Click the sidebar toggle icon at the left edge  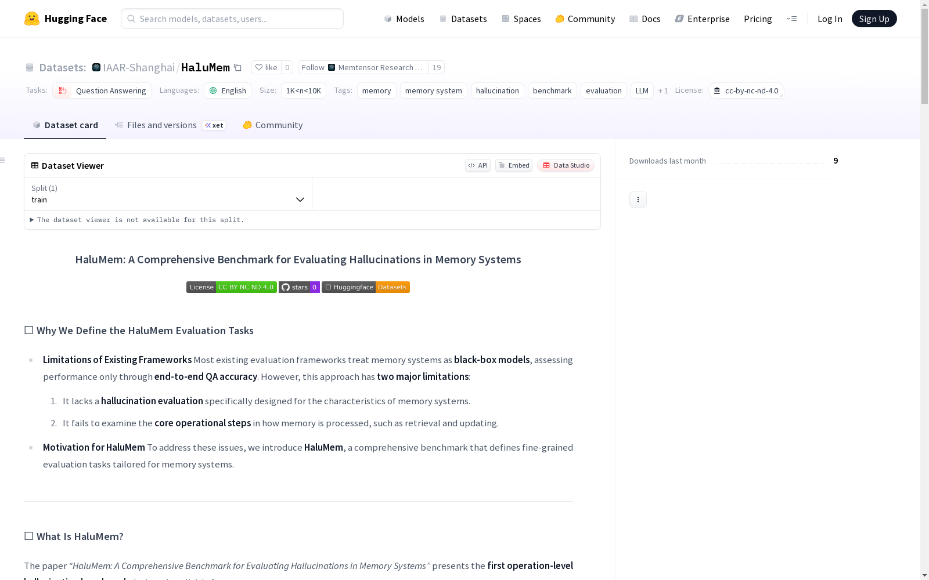tap(3, 160)
